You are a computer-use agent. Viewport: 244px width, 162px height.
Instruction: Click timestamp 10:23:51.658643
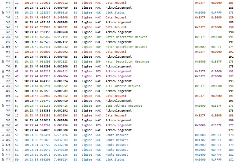[x=37, y=150]
